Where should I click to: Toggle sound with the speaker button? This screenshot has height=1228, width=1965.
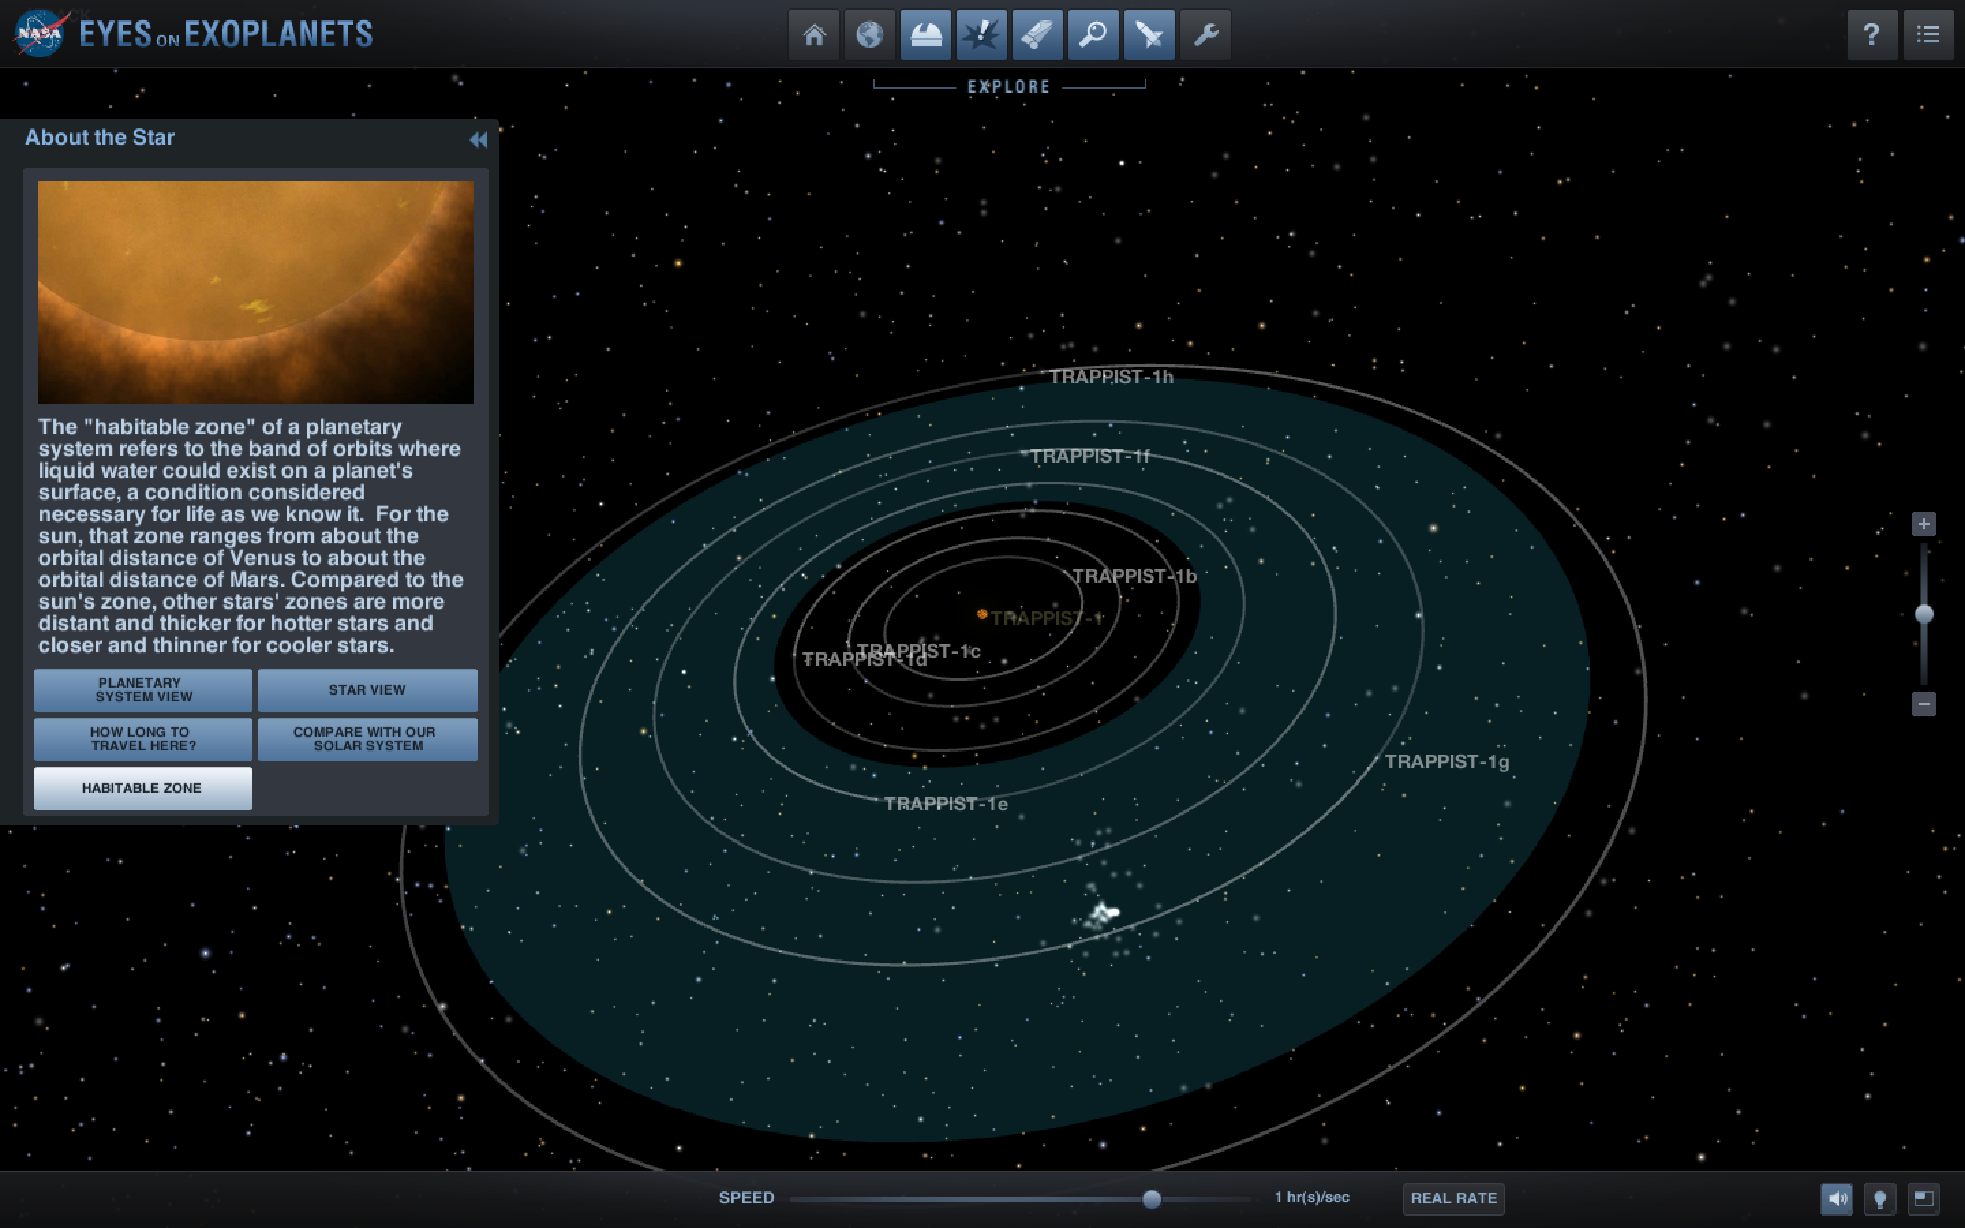pyautogui.click(x=1837, y=1198)
